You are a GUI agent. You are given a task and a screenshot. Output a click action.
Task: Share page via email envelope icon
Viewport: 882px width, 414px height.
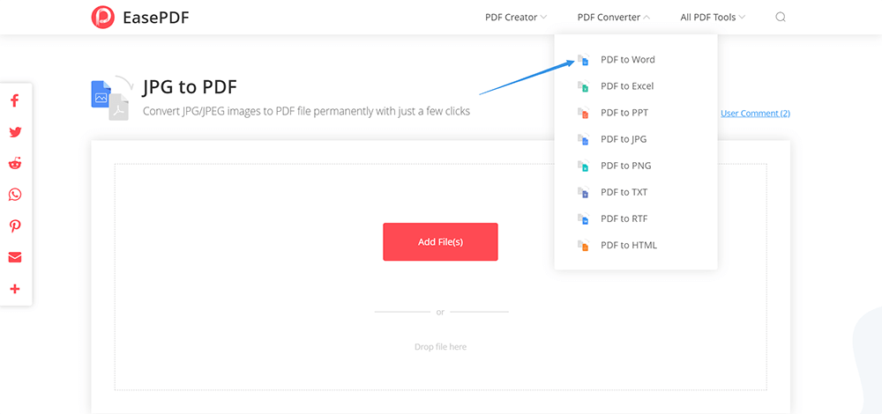15,257
